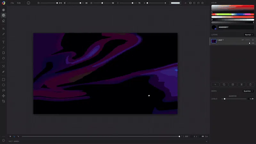The height and width of the screenshot is (144, 256).
Task: Select the Crop tool
Action: pos(4,101)
